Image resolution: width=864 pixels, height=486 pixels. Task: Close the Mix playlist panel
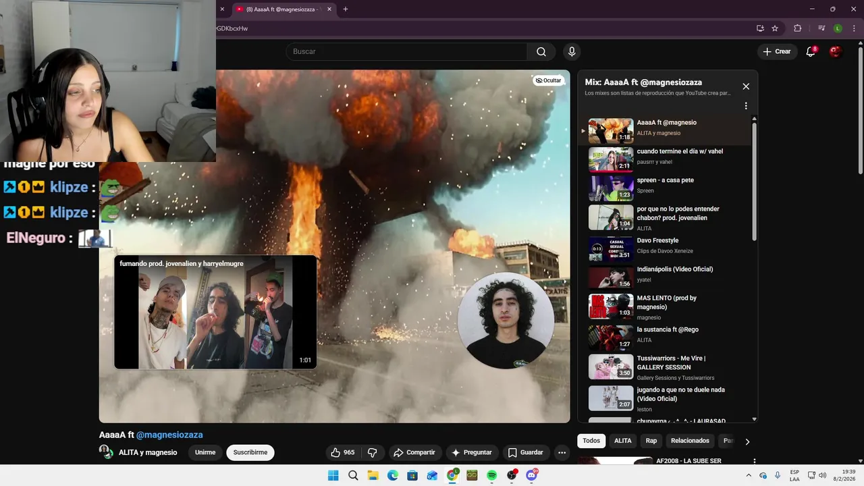click(746, 86)
